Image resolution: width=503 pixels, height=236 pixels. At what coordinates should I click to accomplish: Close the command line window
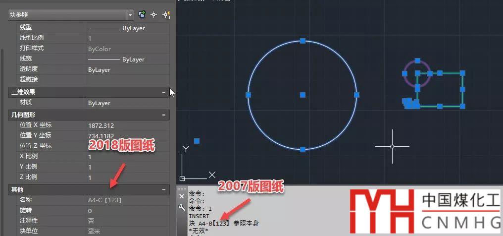182,196
